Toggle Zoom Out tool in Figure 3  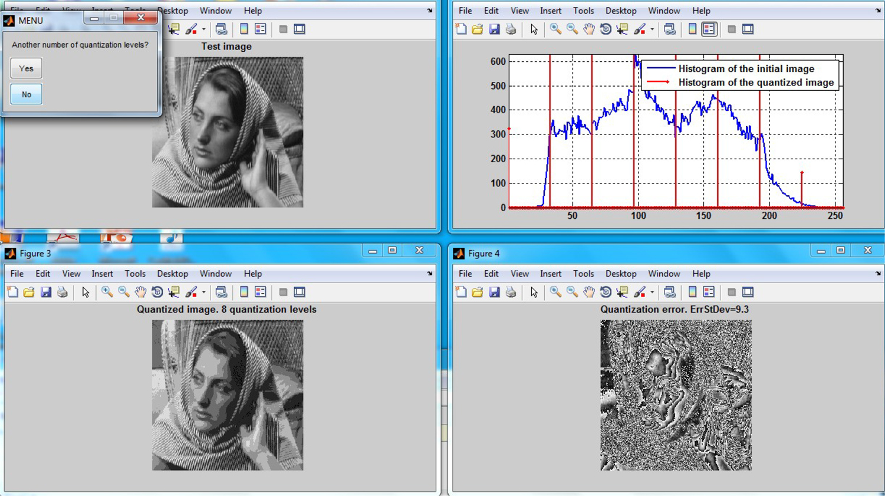pyautogui.click(x=123, y=292)
